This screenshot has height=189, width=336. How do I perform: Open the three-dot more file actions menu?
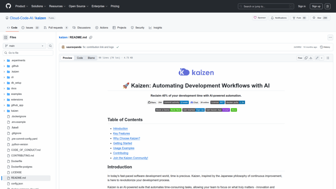(x=330, y=37)
